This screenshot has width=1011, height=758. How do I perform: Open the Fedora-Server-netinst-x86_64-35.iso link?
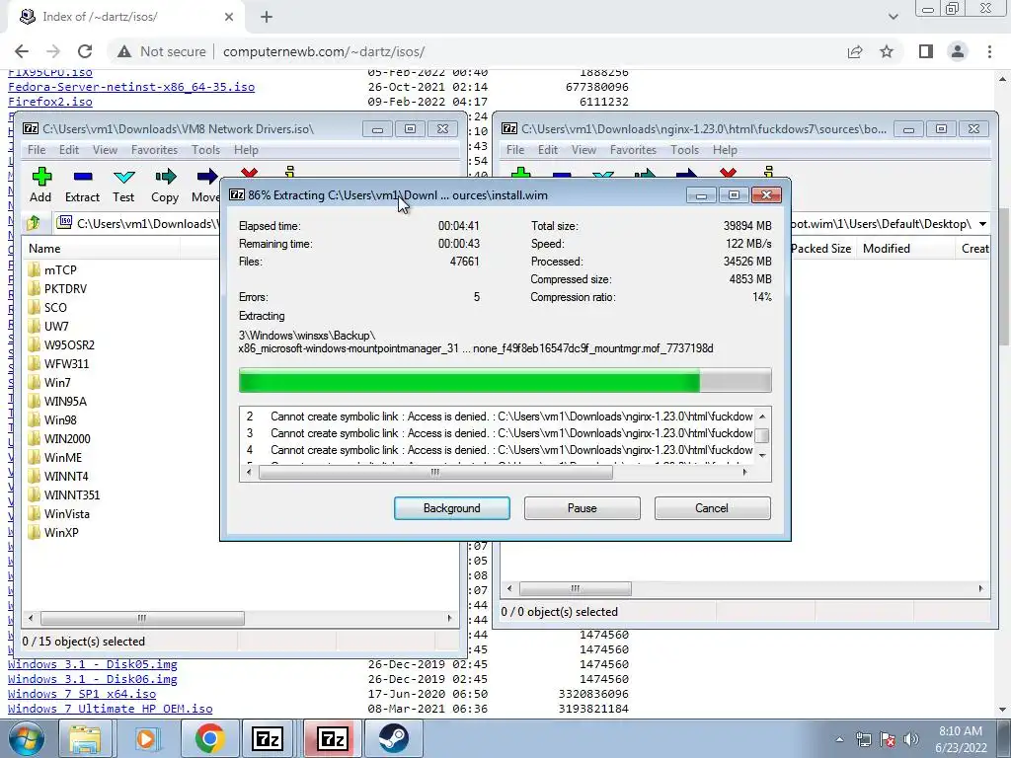(131, 87)
